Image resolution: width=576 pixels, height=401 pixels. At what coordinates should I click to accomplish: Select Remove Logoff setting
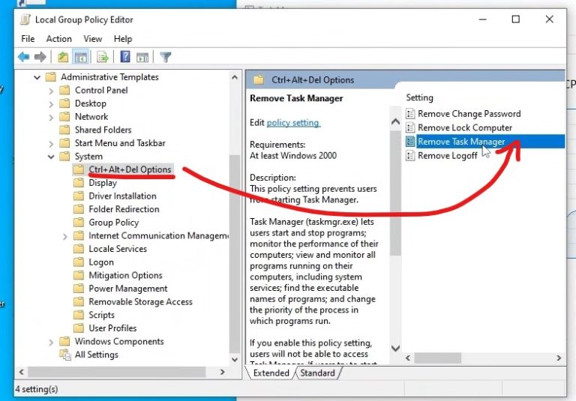(448, 156)
